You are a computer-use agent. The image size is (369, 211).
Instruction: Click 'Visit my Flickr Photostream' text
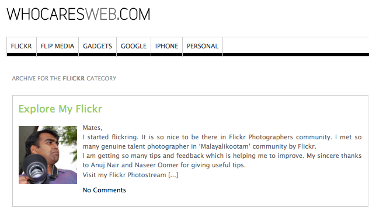pyautogui.click(x=124, y=175)
